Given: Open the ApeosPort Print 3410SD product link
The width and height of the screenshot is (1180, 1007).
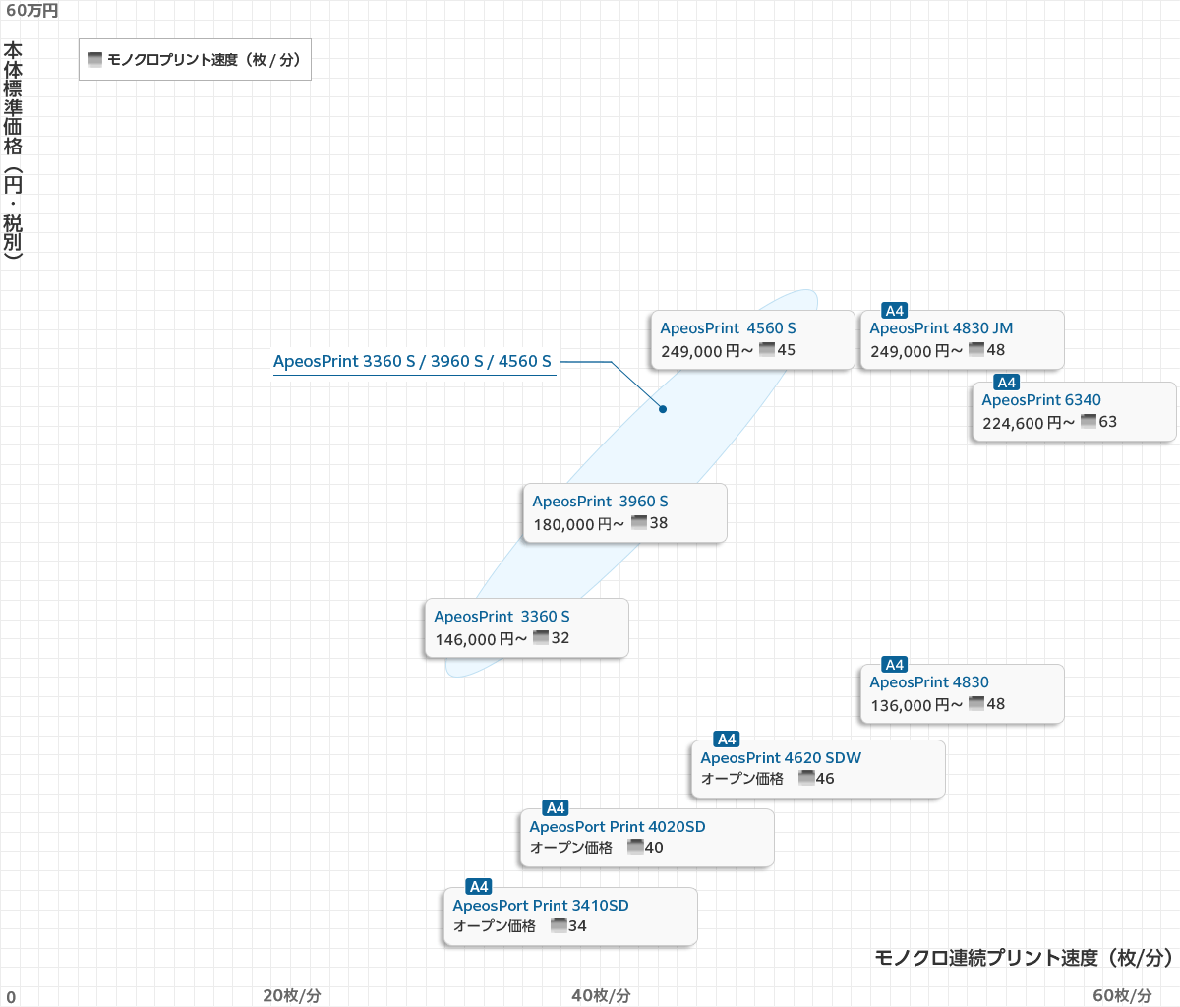Looking at the screenshot, I should [x=541, y=906].
